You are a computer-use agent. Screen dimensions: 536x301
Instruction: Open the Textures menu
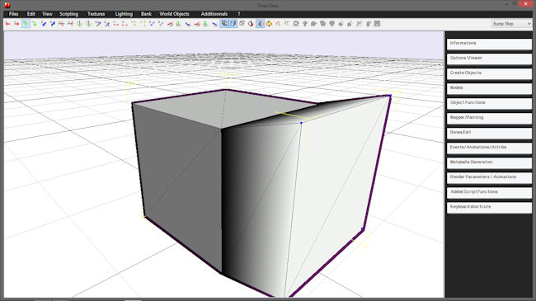tap(96, 14)
